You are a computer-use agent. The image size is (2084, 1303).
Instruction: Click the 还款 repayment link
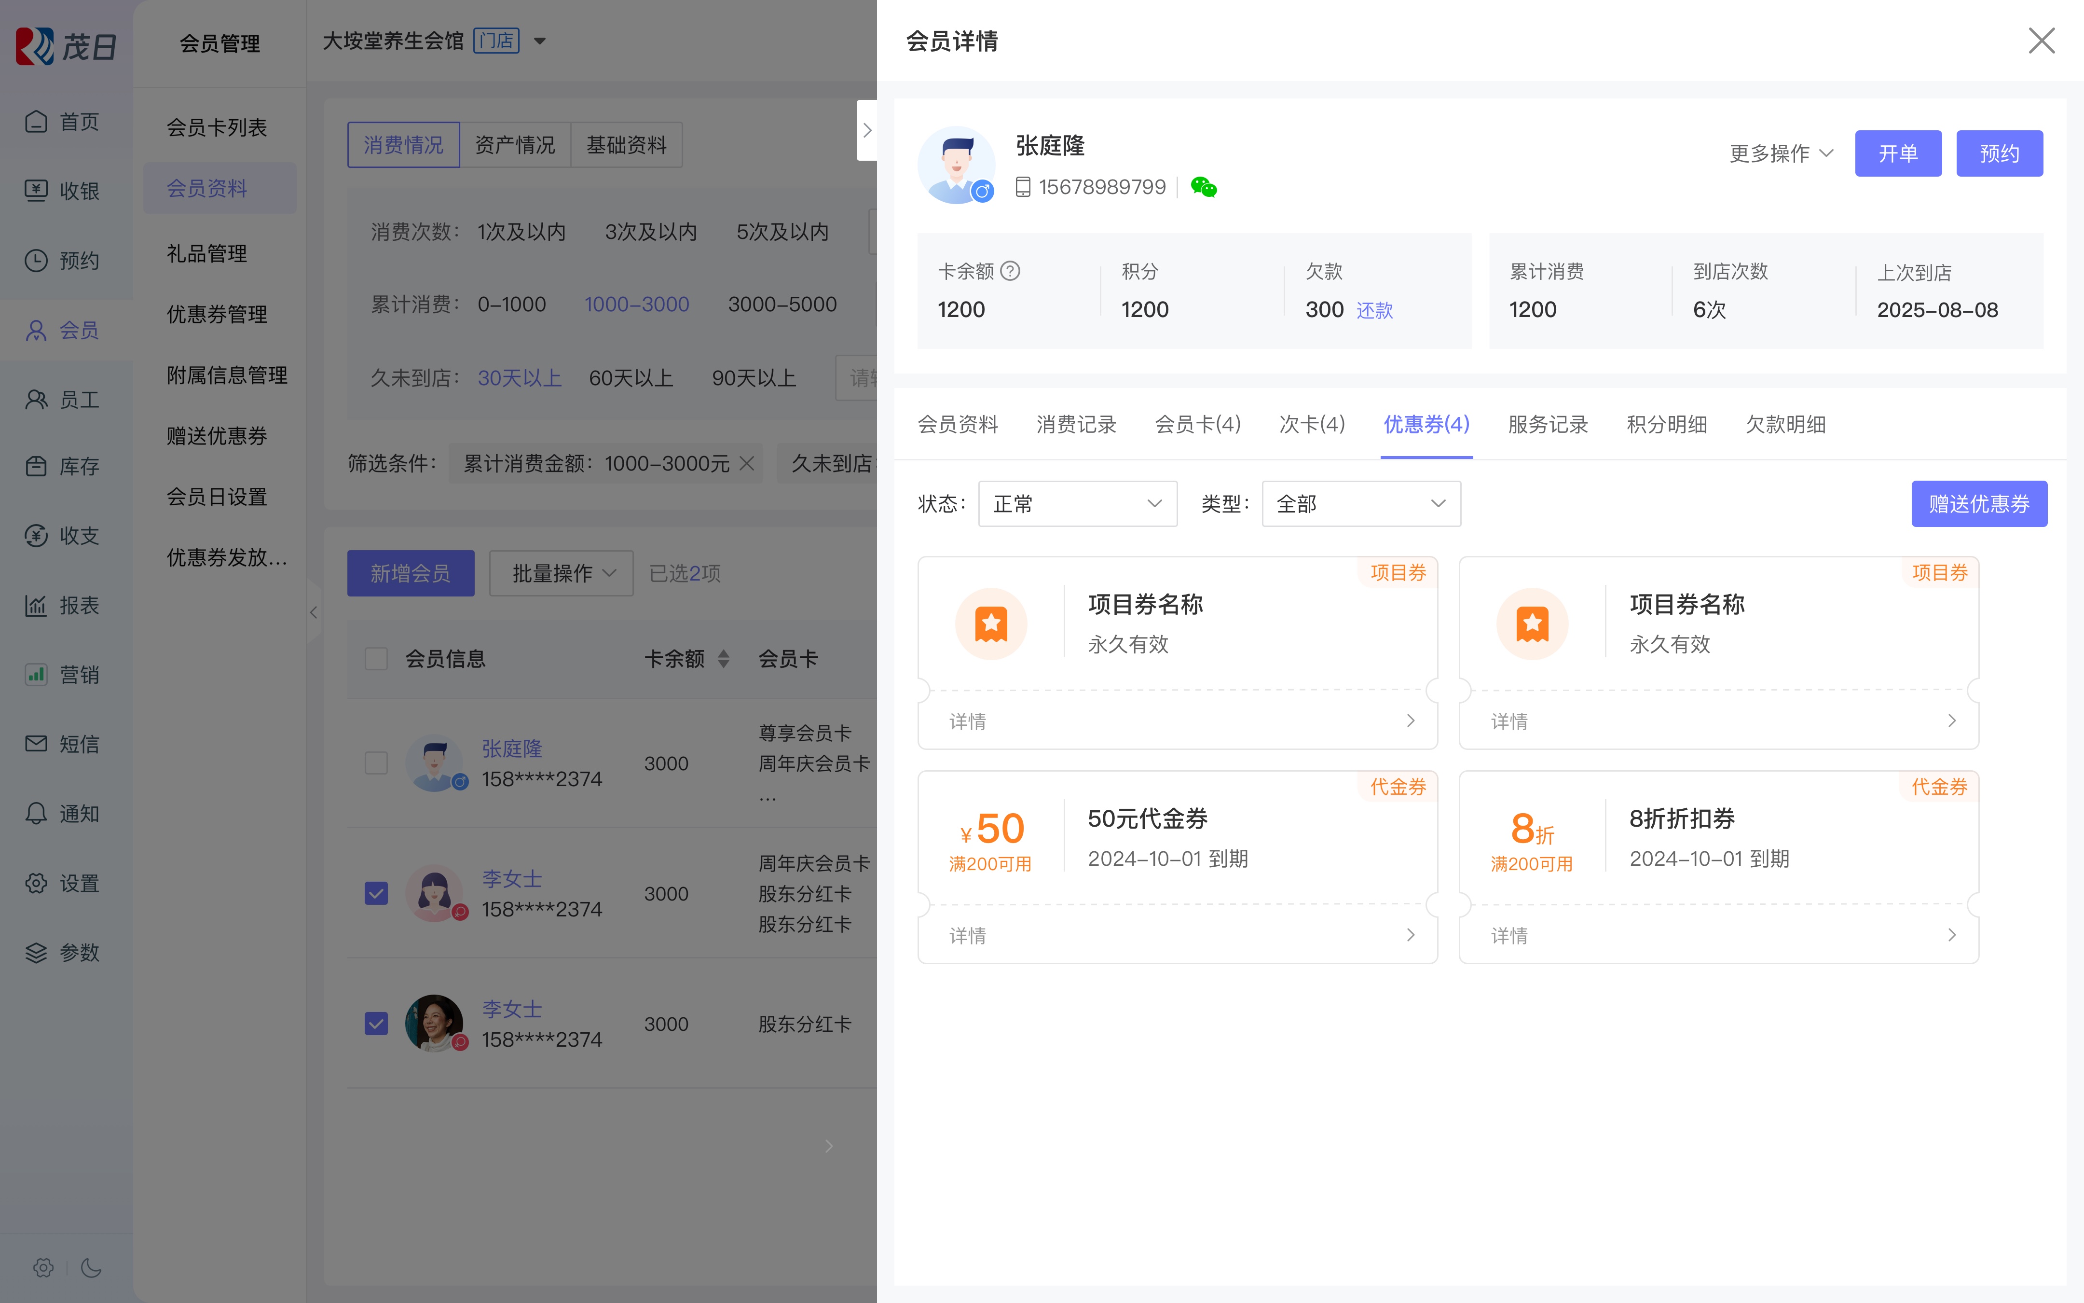pos(1374,310)
